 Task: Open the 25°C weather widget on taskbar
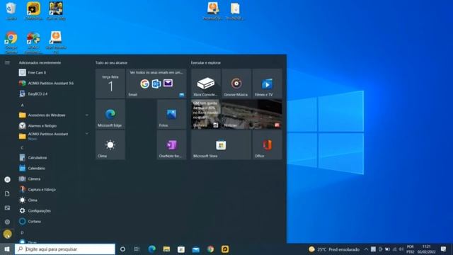[x=334, y=249]
